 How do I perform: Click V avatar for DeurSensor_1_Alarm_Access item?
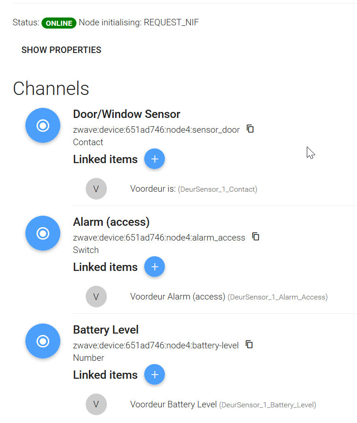coord(96,297)
